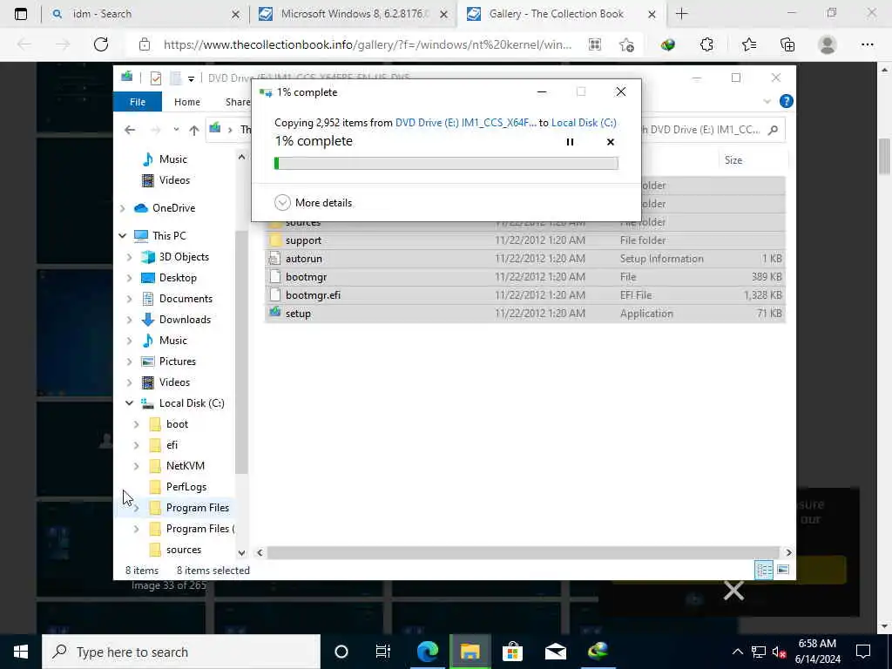
Task: Switch to large icons view
Action: [x=783, y=570]
